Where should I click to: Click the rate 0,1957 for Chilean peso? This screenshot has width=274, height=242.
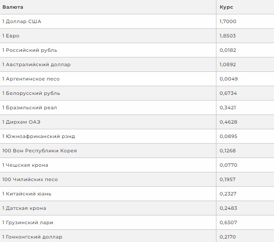click(228, 179)
